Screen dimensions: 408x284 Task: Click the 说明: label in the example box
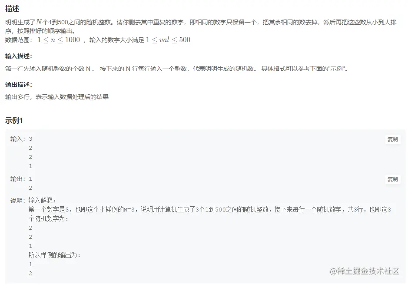point(18,201)
